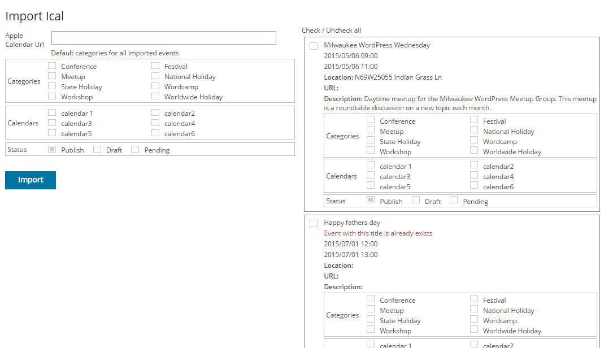Click the red 'Event with this title is already exists' warning
The width and height of the screenshot is (613, 348).
[x=378, y=233]
